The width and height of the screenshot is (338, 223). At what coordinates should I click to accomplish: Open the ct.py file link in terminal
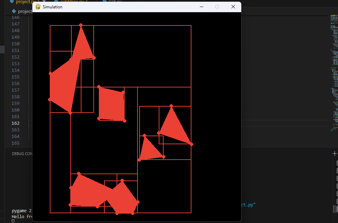248,205
